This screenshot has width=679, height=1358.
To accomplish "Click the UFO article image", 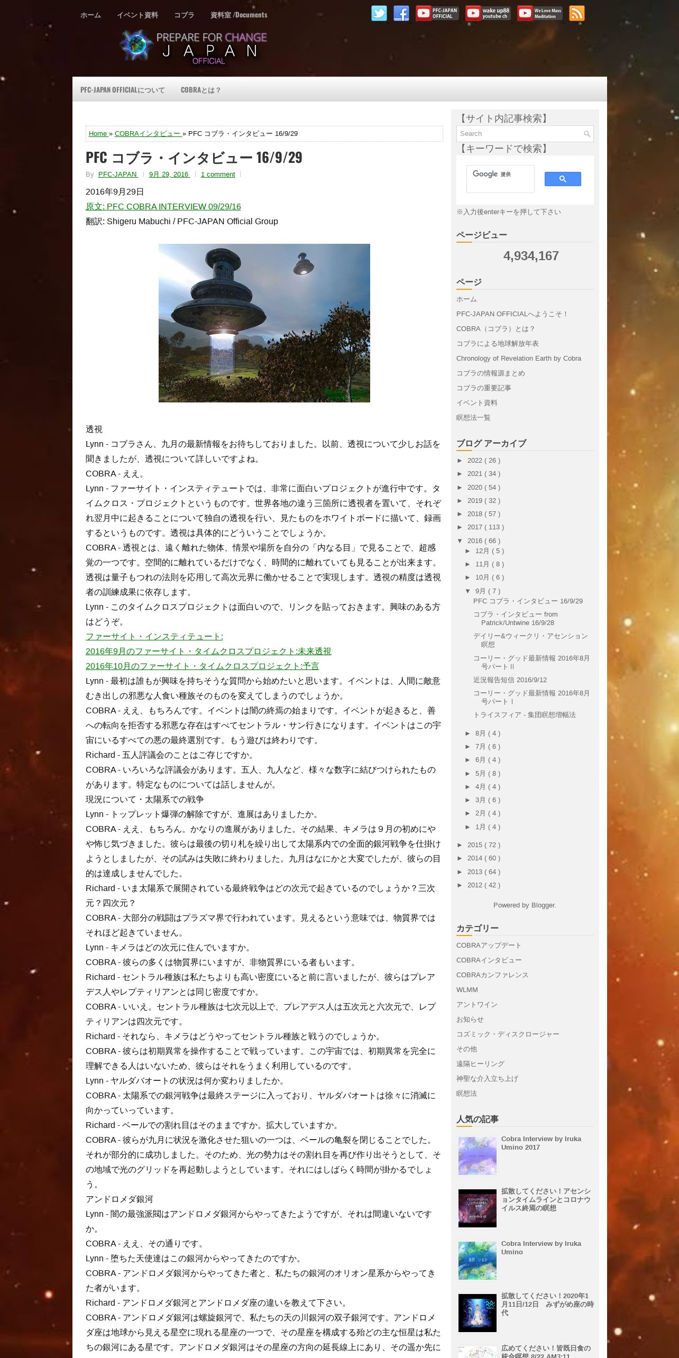I will click(x=264, y=323).
